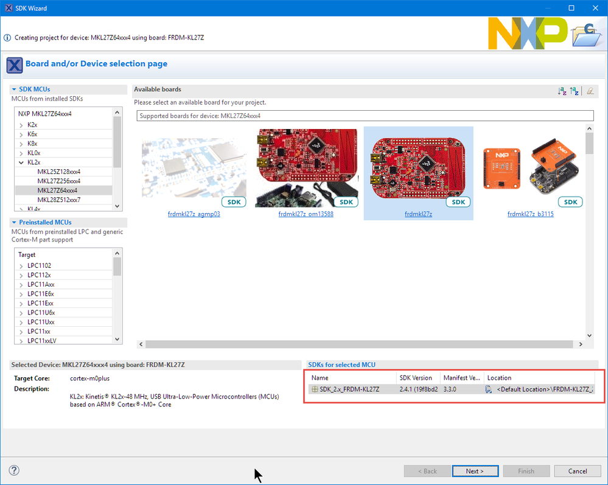Click the SDK badge on frdmkl27z_agmp03
Image resolution: width=608 pixels, height=485 pixels.
[x=234, y=202]
